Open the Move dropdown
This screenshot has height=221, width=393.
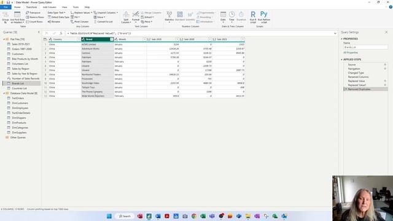coord(99,17)
